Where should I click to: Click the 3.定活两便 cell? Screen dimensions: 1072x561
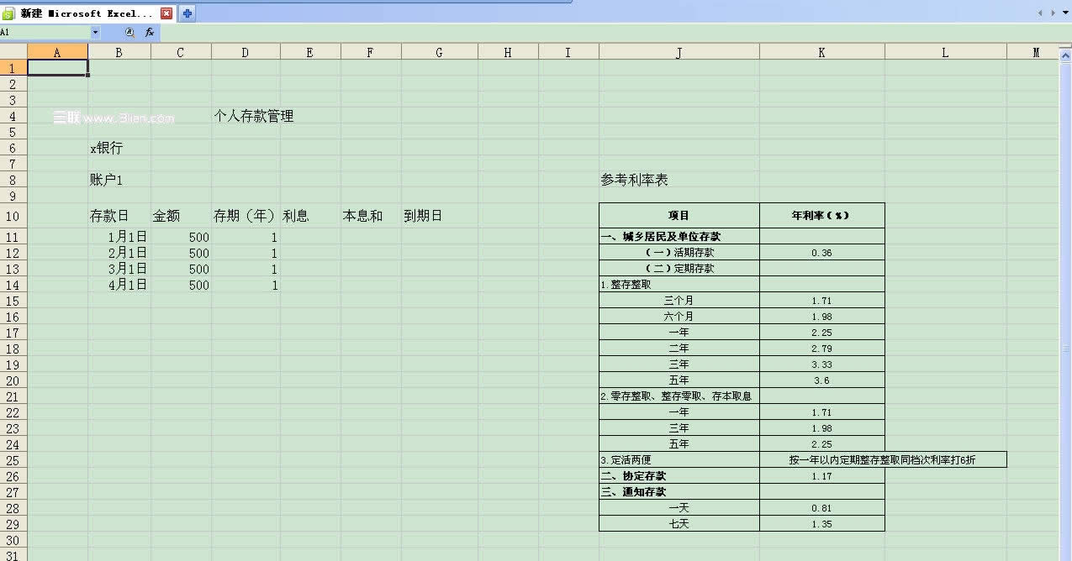coord(679,460)
